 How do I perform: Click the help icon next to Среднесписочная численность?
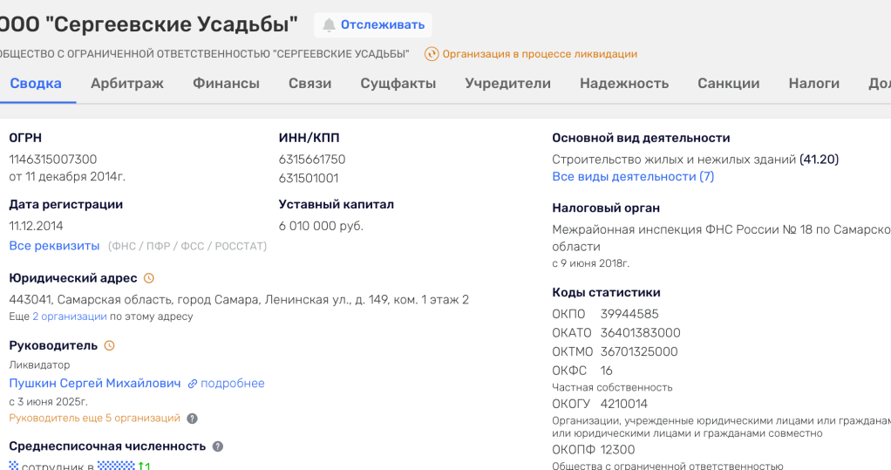(218, 446)
